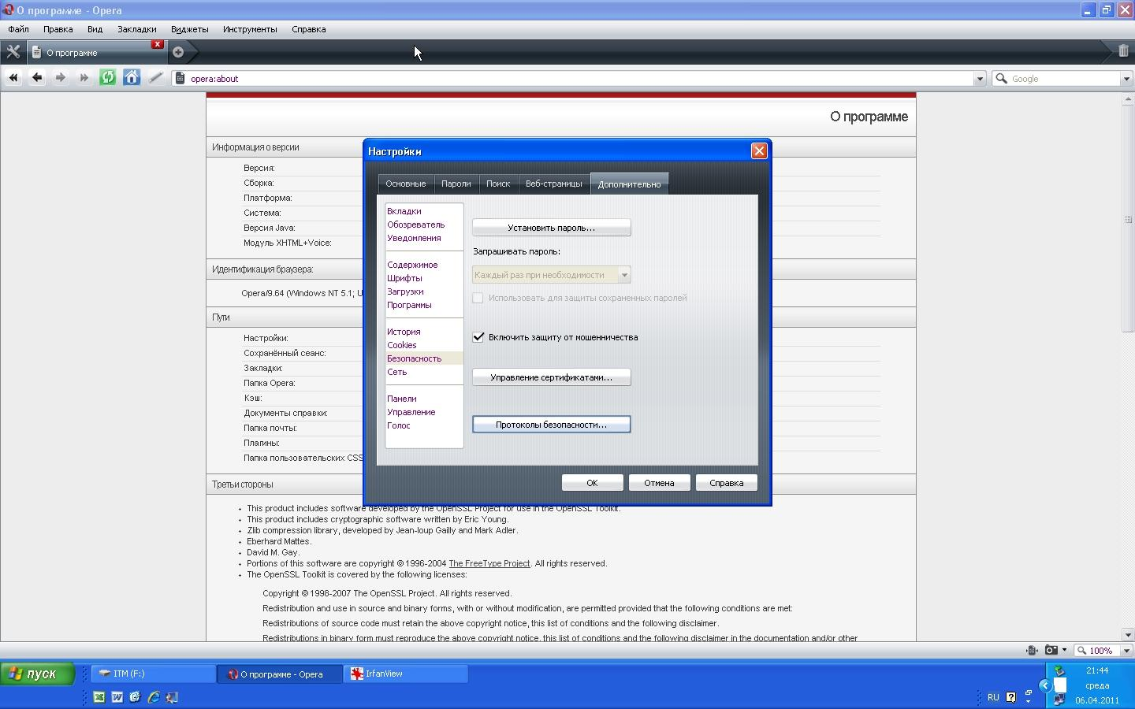Click the Rewind navigation button
This screenshot has width=1135, height=709.
point(13,77)
